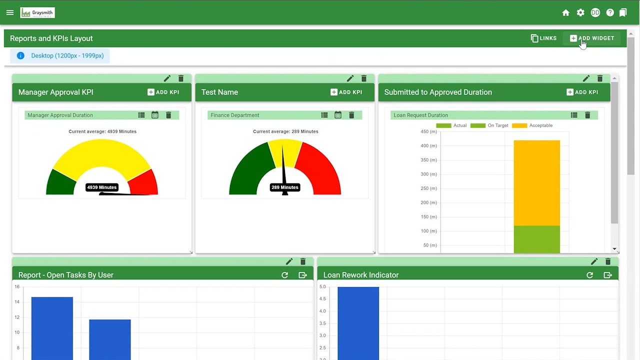
Task: Click the 4939 Minutes gauge label
Action: click(x=102, y=187)
